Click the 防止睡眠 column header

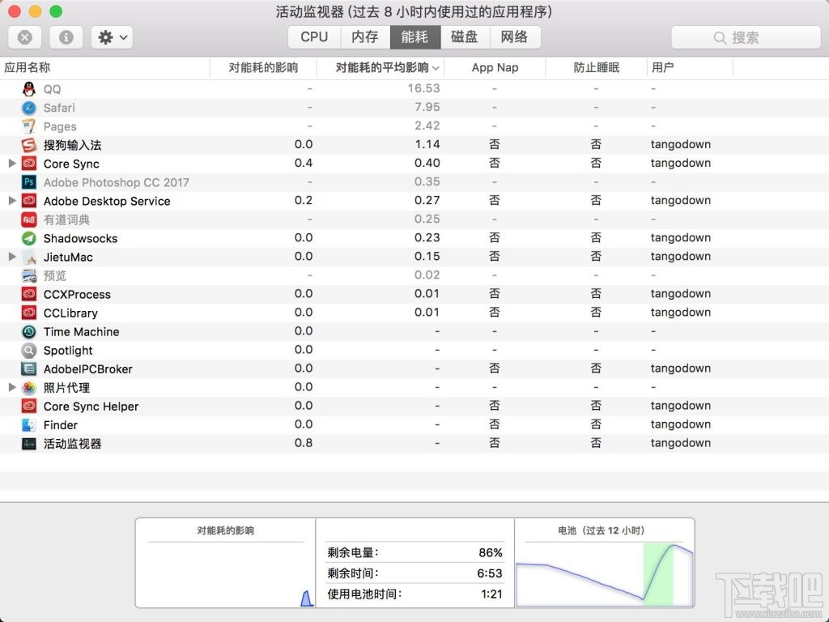(596, 68)
